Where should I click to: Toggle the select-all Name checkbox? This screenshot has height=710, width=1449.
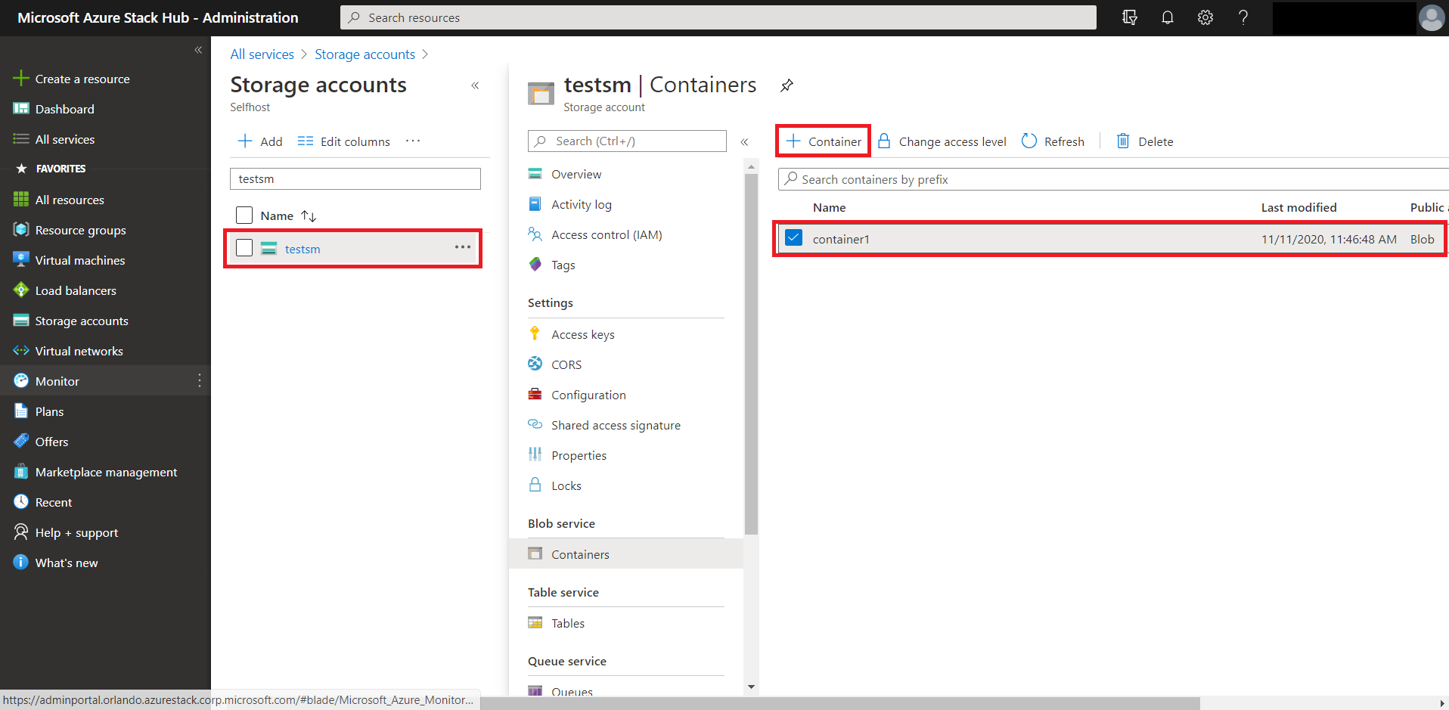244,215
